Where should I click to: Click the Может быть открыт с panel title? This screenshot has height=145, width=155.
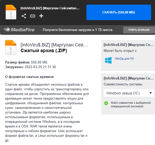[x=120, y=51]
